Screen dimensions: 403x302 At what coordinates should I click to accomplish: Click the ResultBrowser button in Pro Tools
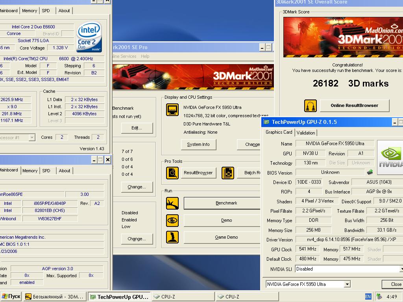pos(198,173)
